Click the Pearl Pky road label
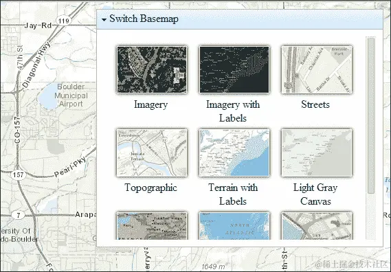Viewport: 391px width, 272px height. (x=71, y=166)
